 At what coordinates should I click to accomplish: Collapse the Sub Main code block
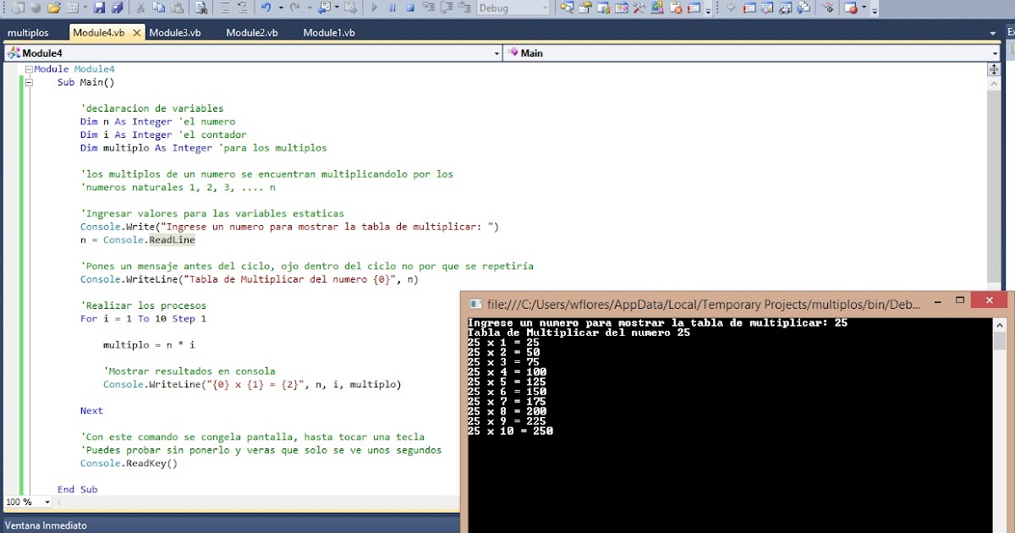(29, 82)
